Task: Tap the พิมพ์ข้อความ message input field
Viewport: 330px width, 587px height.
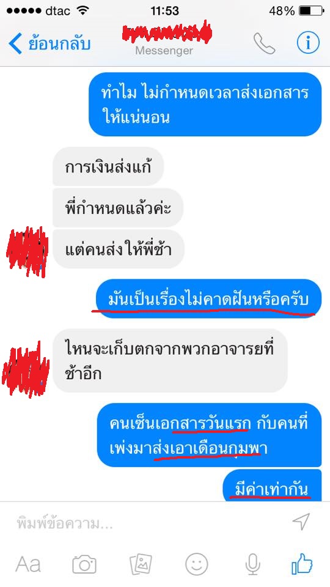Action: [x=150, y=523]
